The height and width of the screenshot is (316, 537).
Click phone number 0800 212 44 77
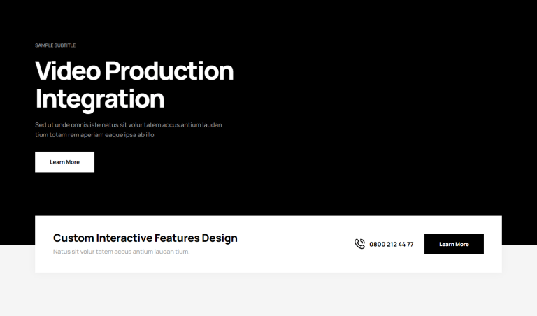391,245
